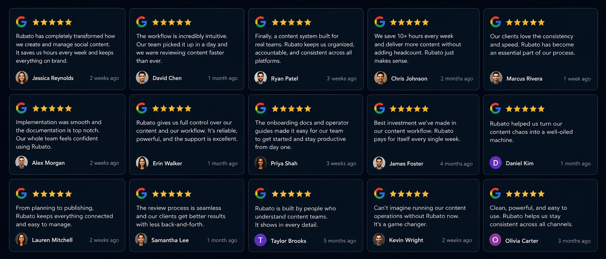Open Chris Johnson's profile photo
Screen dimensions: 606x259
coord(380,78)
